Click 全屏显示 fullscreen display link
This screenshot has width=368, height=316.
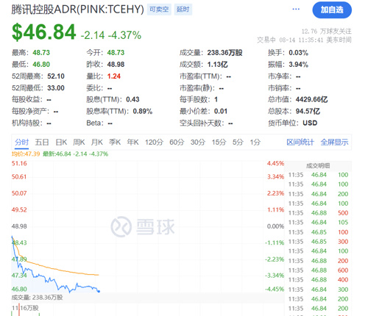click(x=334, y=142)
